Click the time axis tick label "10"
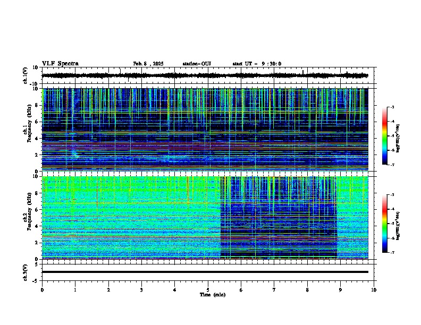Image resolution: width=421 pixels, height=325 pixels. 374,290
